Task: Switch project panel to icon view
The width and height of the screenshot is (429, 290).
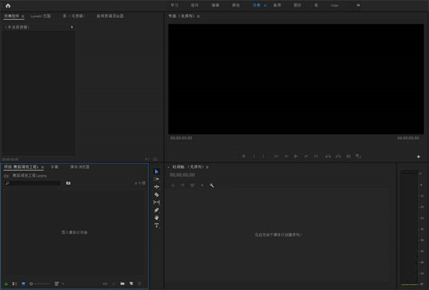Action: point(23,284)
